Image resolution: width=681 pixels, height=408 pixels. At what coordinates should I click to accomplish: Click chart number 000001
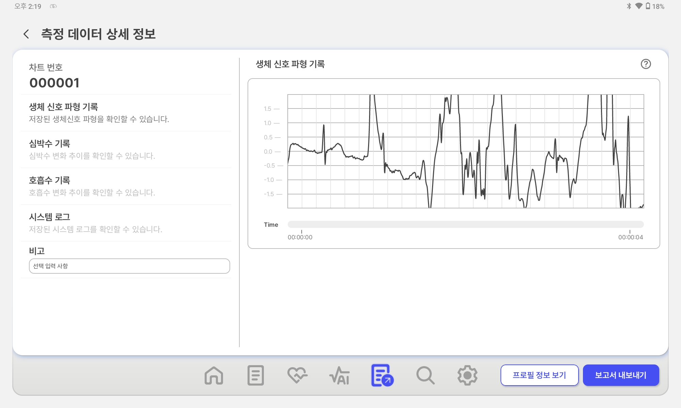54,83
